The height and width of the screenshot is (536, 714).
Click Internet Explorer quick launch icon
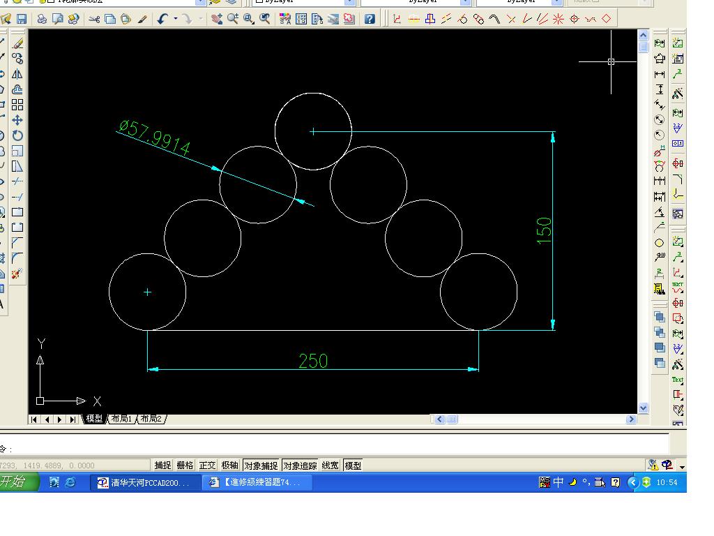[70, 482]
